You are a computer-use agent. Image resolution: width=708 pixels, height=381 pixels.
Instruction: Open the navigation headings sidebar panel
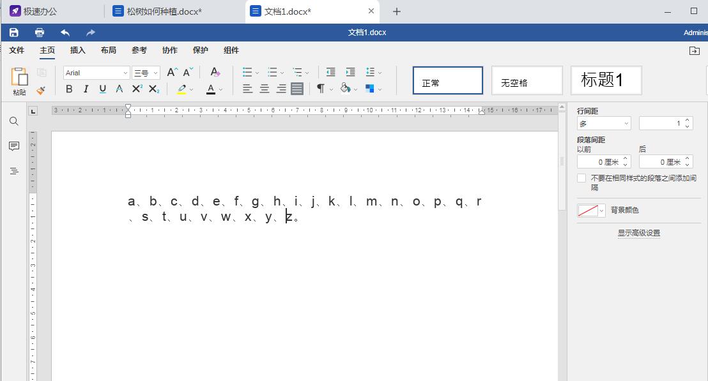14,171
